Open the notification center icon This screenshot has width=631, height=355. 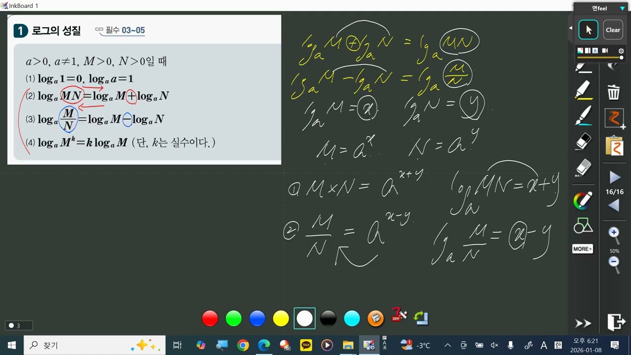(615, 345)
